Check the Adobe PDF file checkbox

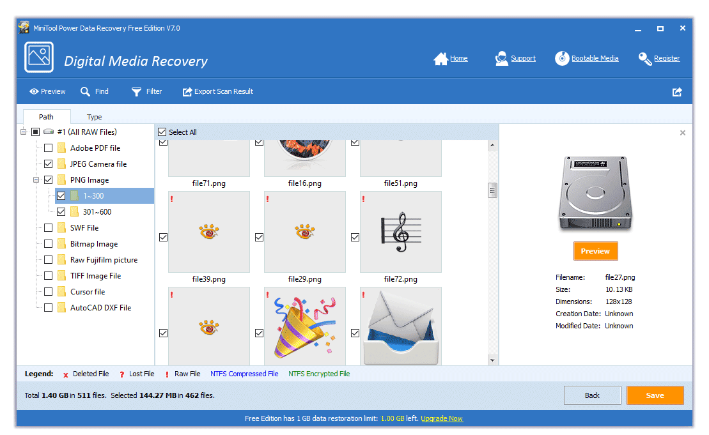(x=49, y=148)
